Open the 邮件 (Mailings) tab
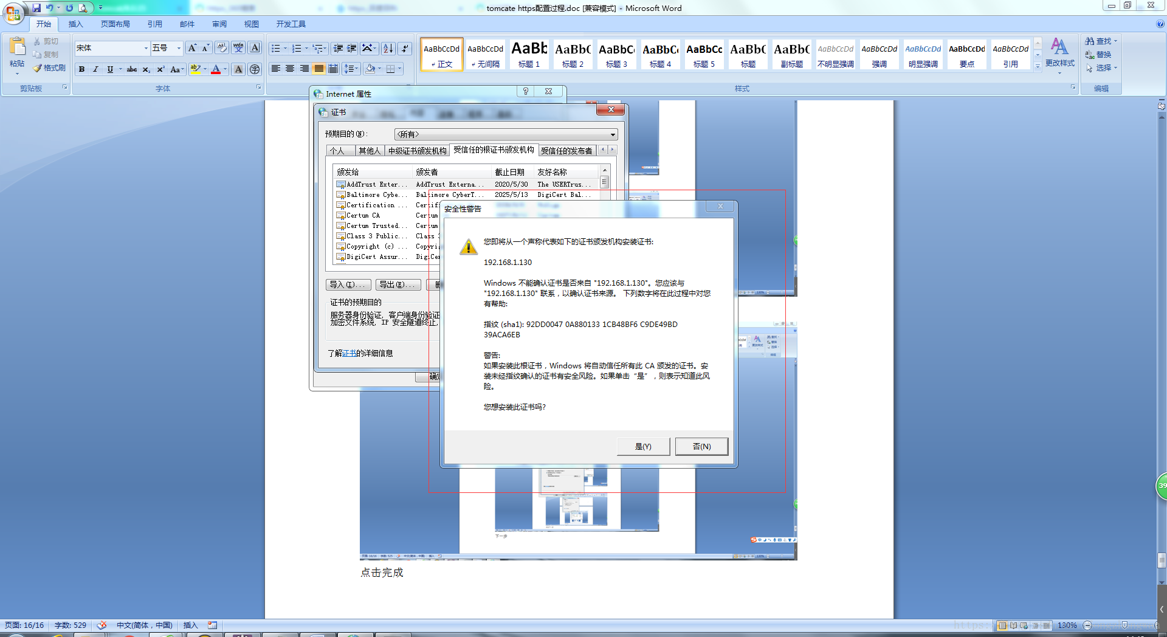Screen dimensions: 1167x637 [x=187, y=24]
